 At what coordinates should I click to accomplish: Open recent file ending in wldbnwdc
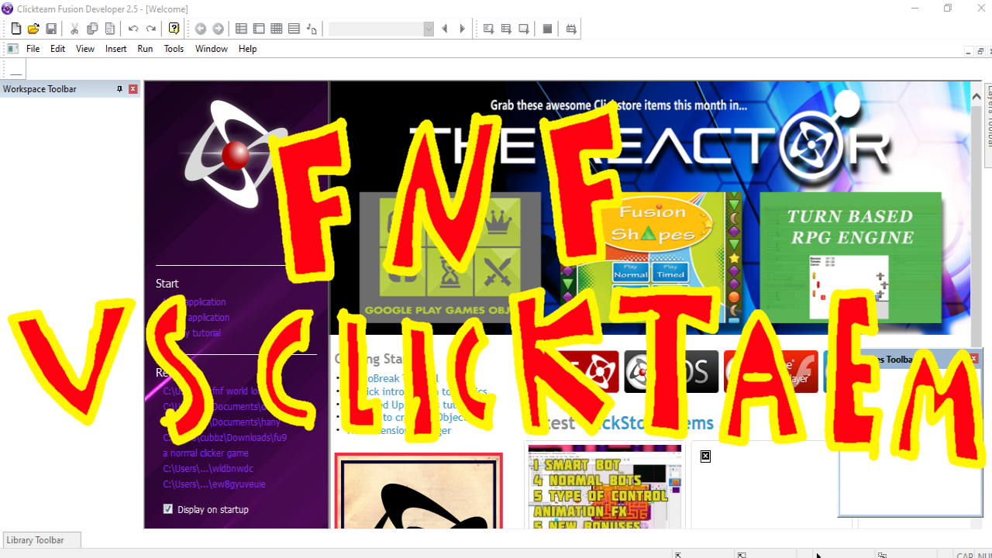pos(208,469)
